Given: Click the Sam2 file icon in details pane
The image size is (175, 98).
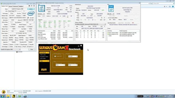Looking at the screenshot, I should [x=4, y=92].
